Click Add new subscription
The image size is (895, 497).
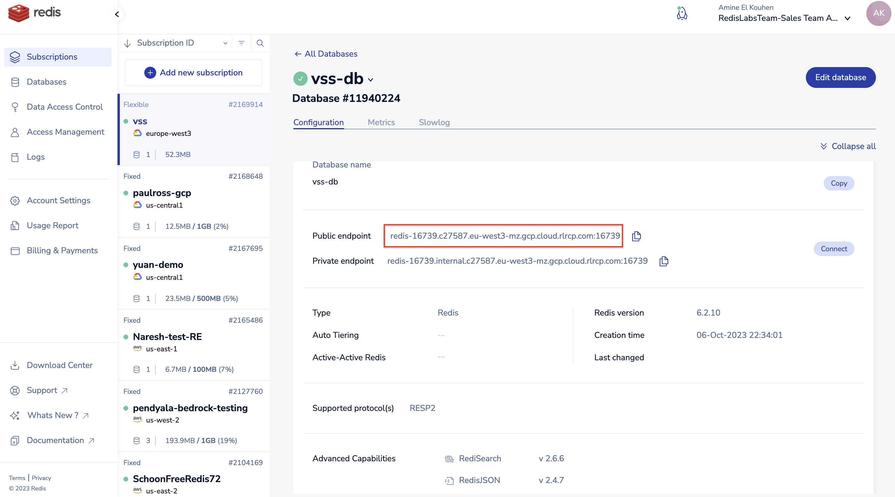[x=193, y=73]
